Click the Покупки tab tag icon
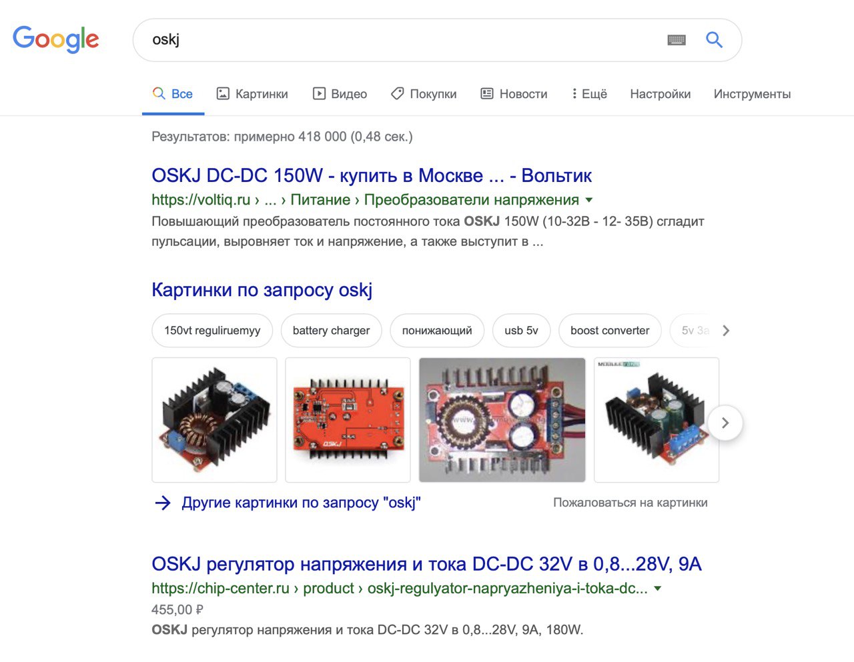Viewport: 854px width, 662px height. (x=398, y=94)
